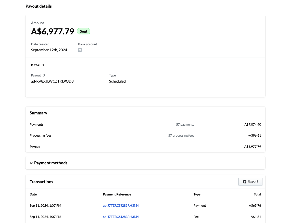Image resolution: width=290 pixels, height=223 pixels.
Task: Click the Fee type cell
Action: coord(196,217)
